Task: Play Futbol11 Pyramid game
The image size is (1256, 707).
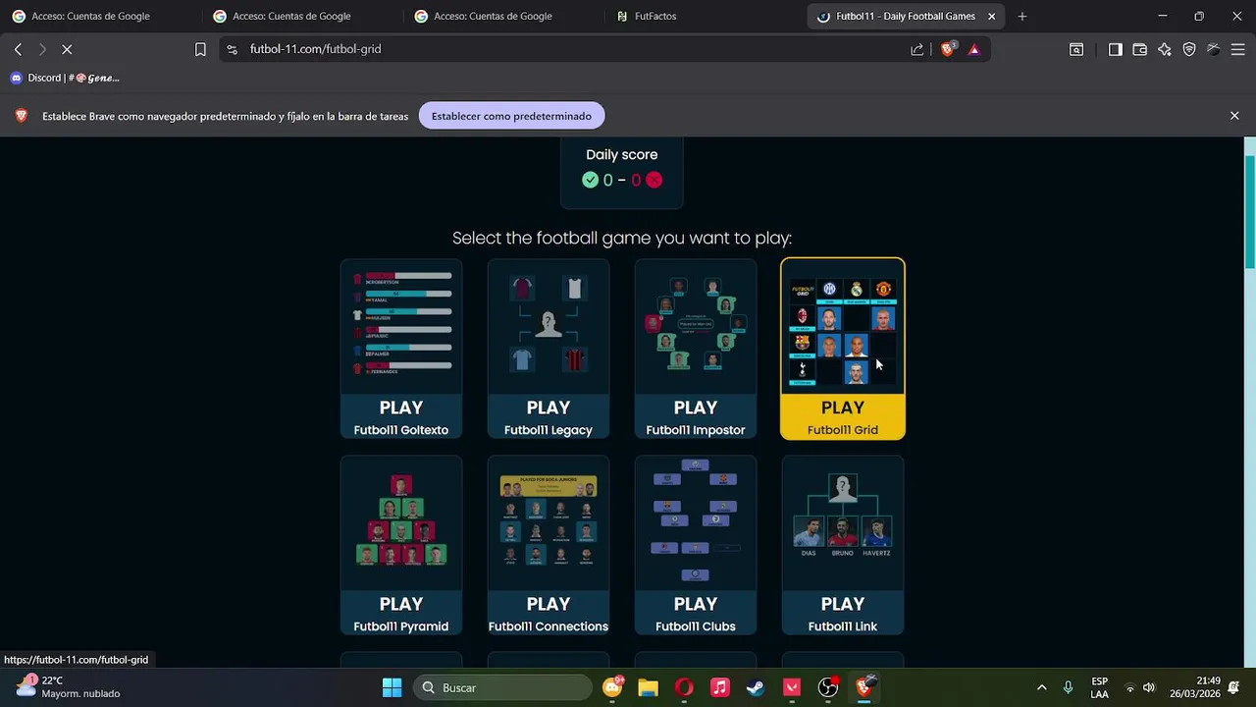Action: (401, 614)
